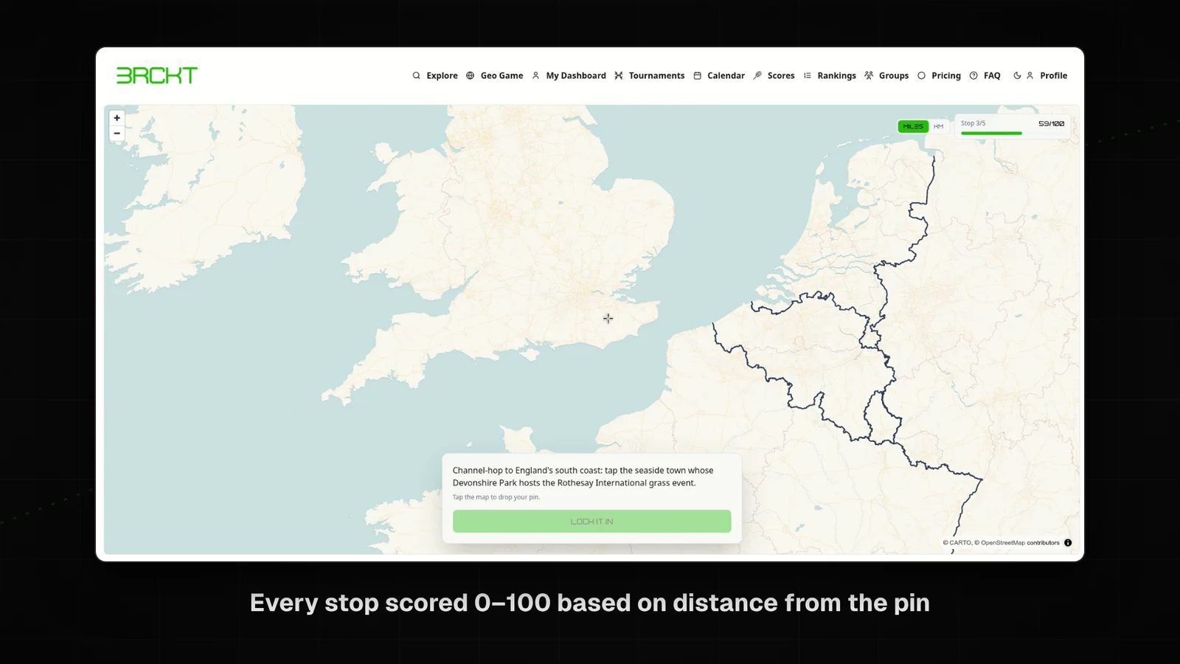Click the BRCKT logo
1180x664 pixels.
click(157, 75)
